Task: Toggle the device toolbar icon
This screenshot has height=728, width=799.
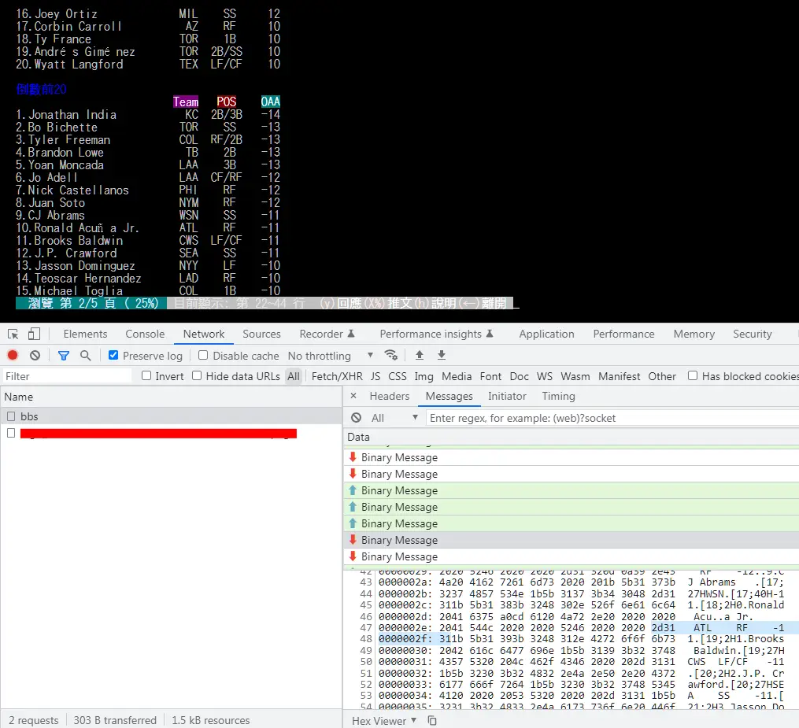Action: [34, 334]
